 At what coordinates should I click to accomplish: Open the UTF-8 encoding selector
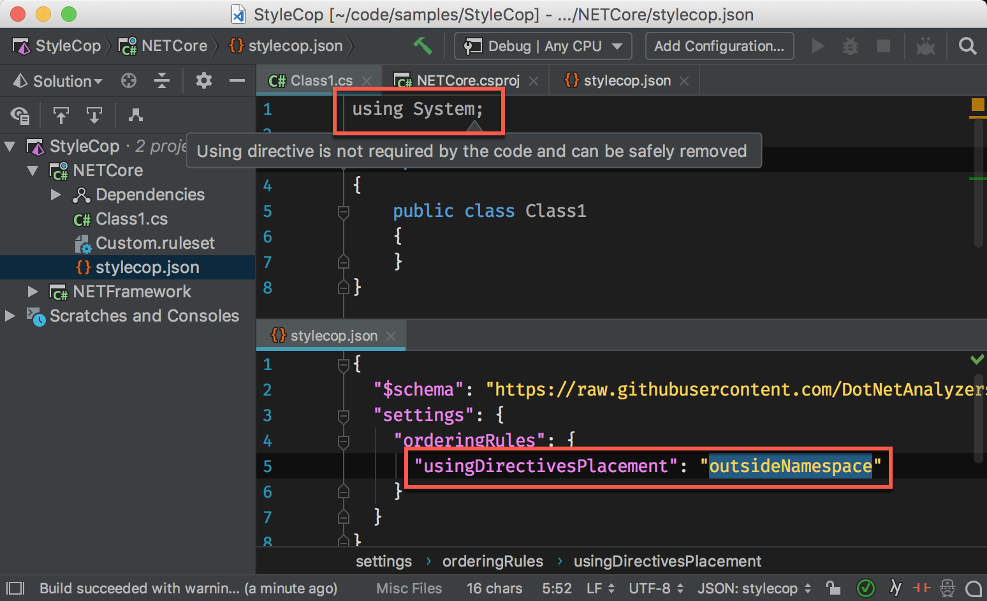(x=656, y=588)
